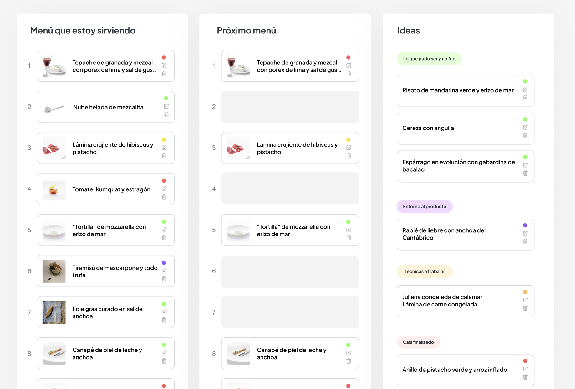Select the 'Lo que pudo ser y no fue' tag
This screenshot has height=389, width=575.
point(429,59)
